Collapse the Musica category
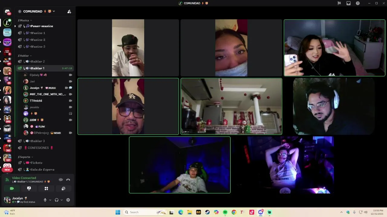The height and width of the screenshot is (217, 387). pyautogui.click(x=25, y=20)
